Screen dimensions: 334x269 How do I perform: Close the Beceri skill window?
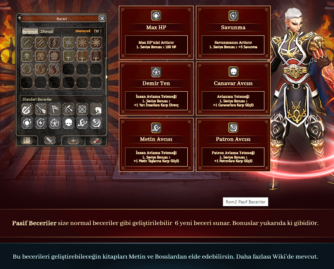tap(102, 18)
